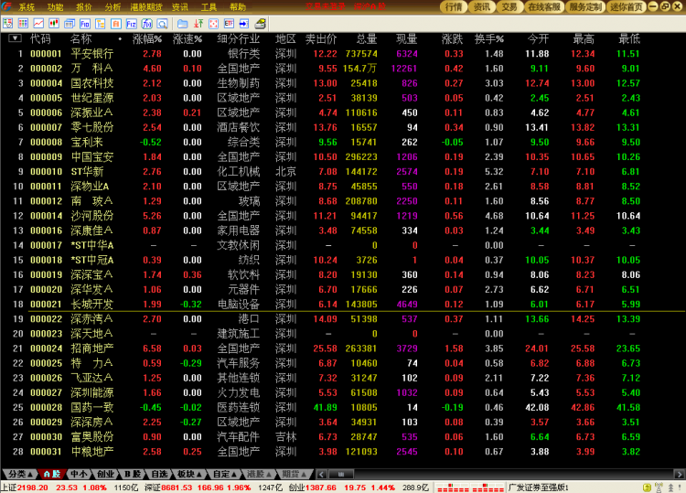Open the 帮助 menu
686x493 pixels.
[x=238, y=7]
